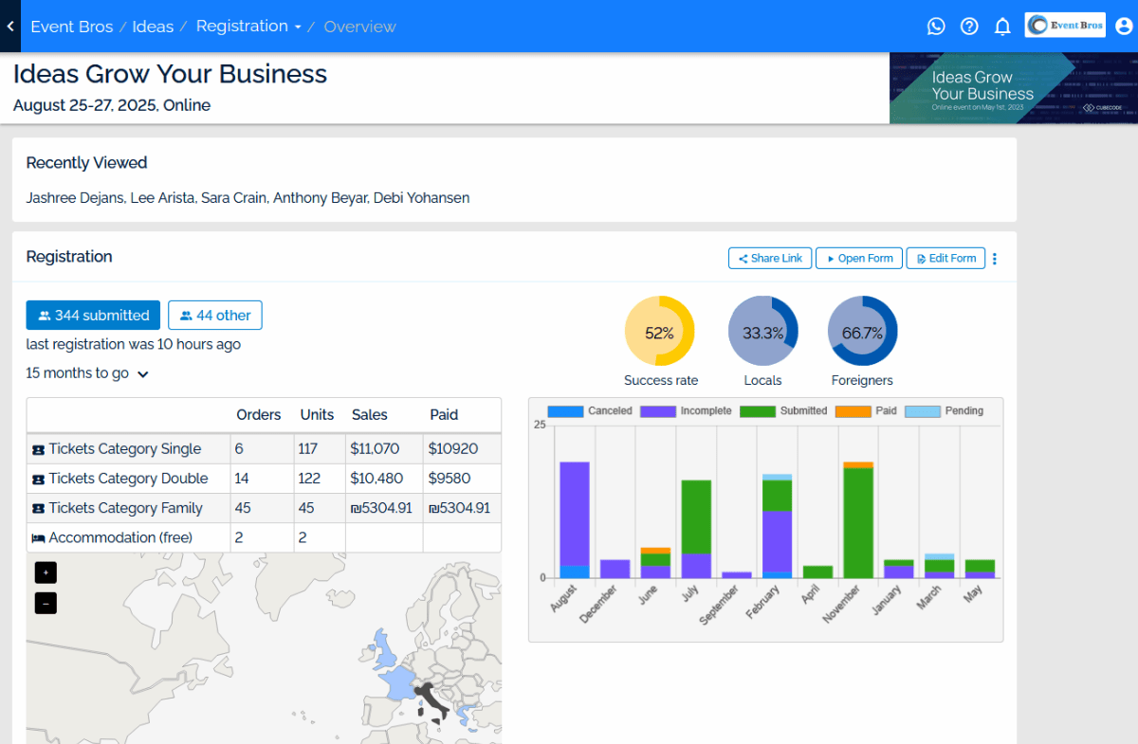Go to Event Bros breadcrumb
1138x744 pixels.
coord(72,27)
